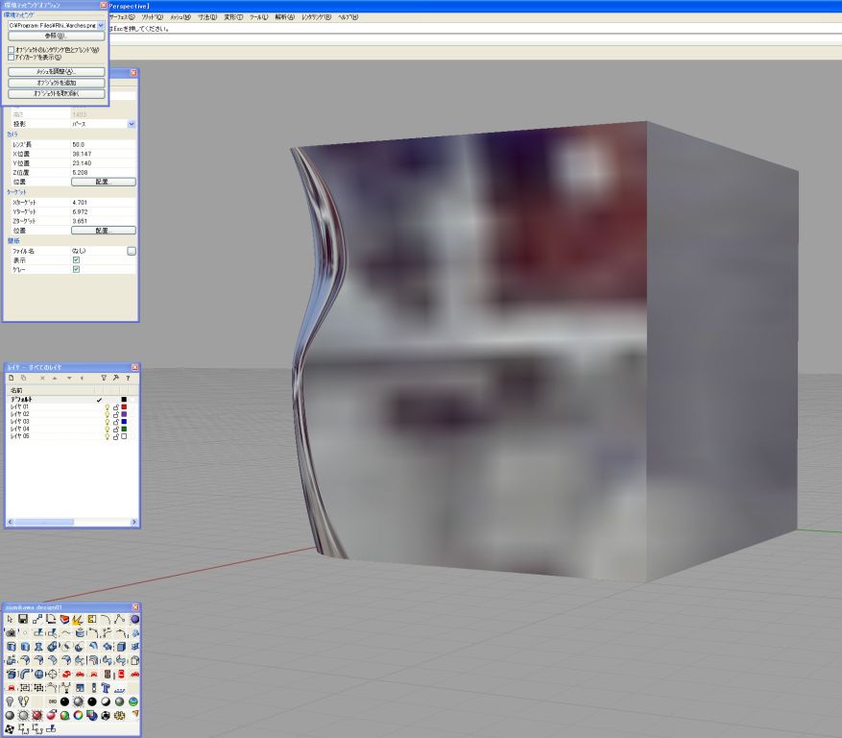Select the arrow pointer tool in the toolbox

point(11,620)
